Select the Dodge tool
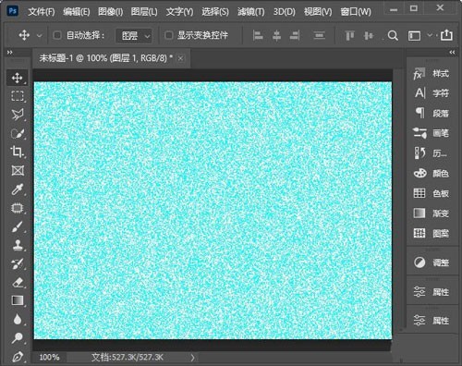 (x=18, y=338)
